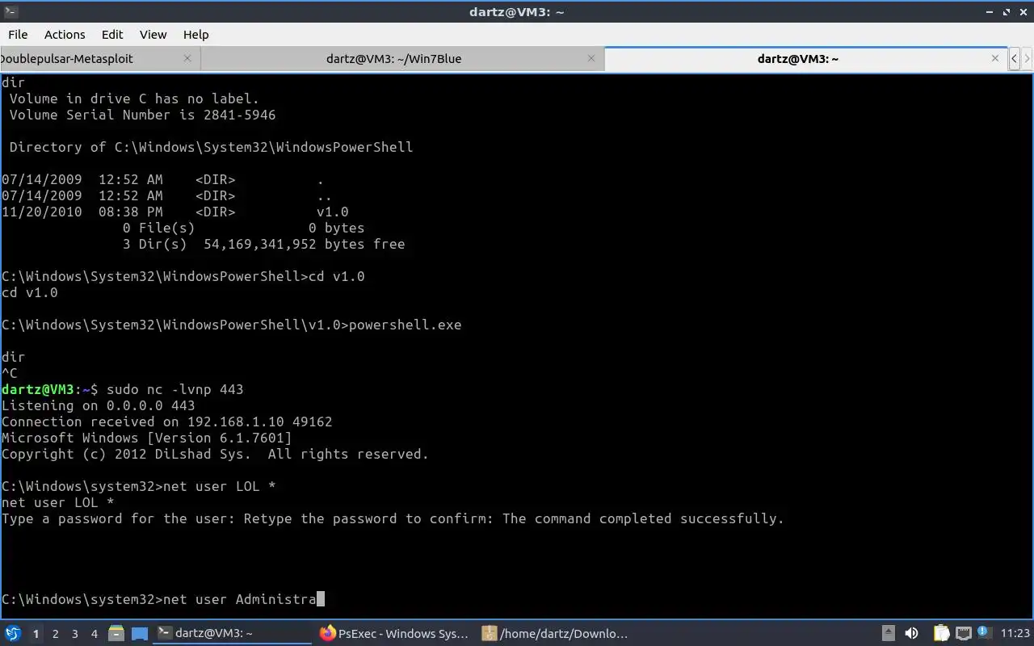
Task: Open the network connection tray icon
Action: click(x=963, y=634)
